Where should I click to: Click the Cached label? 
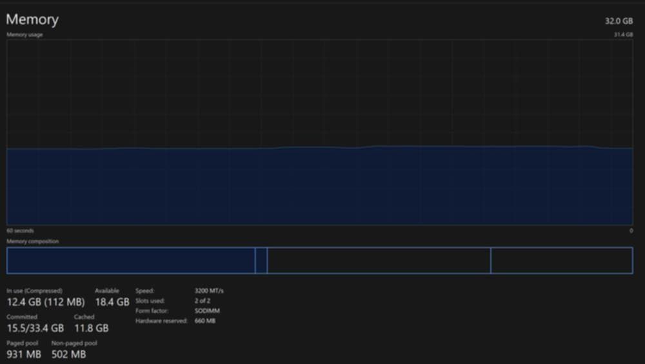point(84,317)
